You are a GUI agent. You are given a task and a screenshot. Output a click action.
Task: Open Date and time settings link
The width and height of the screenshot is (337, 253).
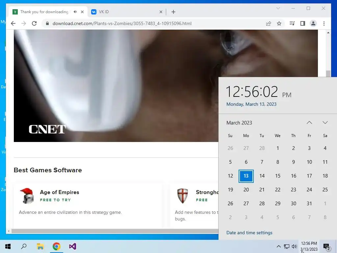click(249, 233)
